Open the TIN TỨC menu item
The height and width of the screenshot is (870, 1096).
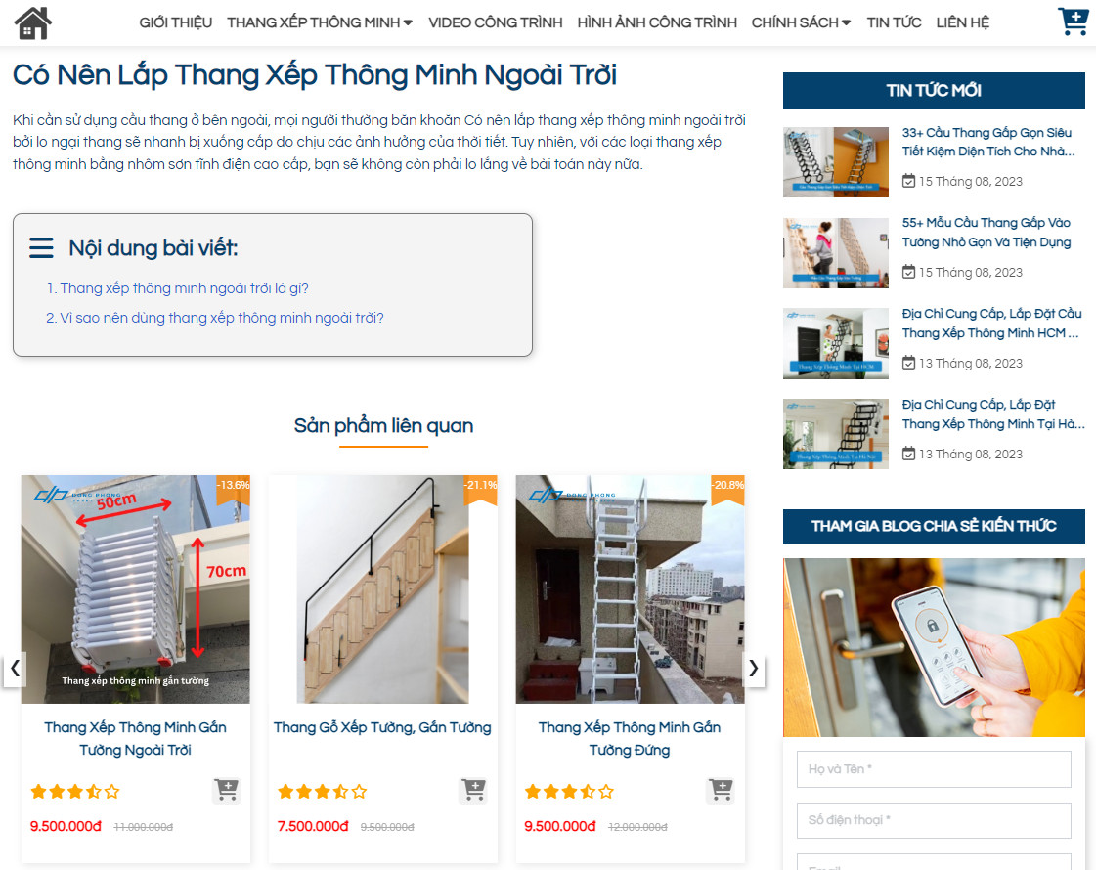tap(893, 22)
